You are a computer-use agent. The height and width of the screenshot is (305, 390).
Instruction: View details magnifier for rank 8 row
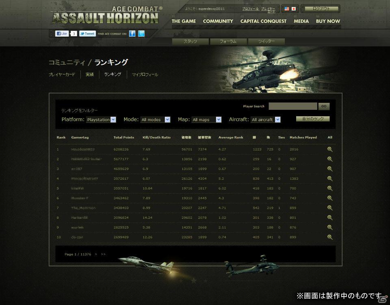330,218
